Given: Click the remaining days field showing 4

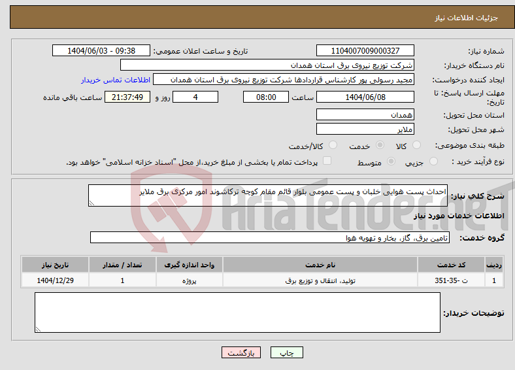Looking at the screenshot, I should click(x=195, y=97).
